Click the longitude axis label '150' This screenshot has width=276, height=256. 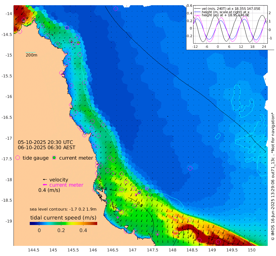coord(252,250)
